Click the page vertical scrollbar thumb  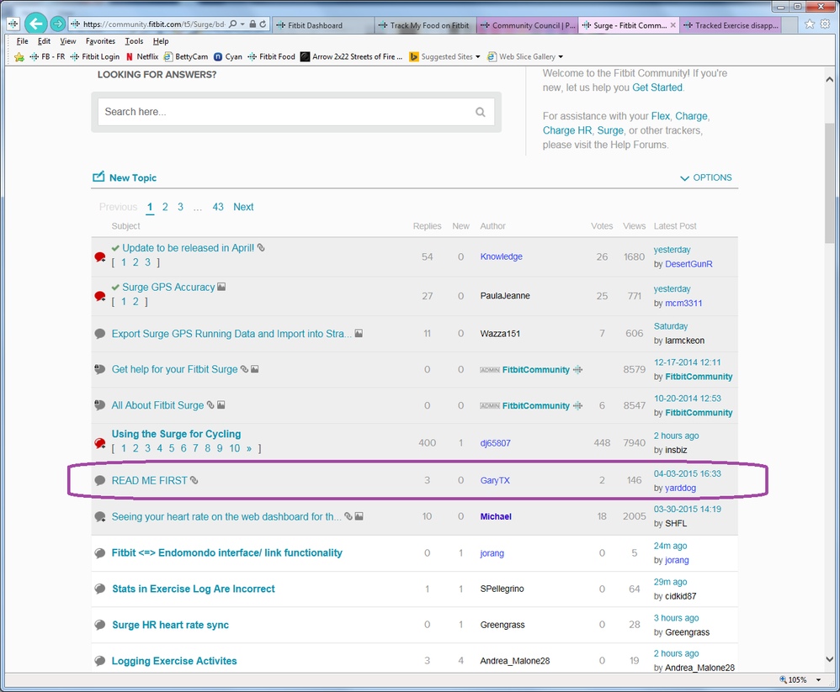coord(829,183)
